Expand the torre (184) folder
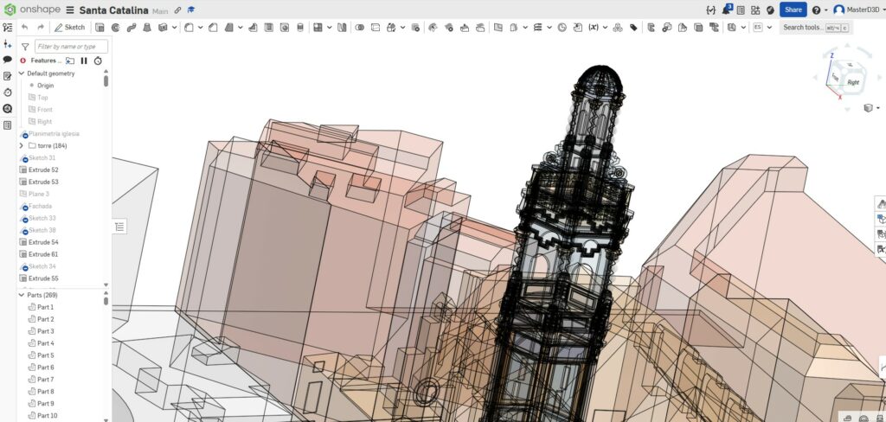Viewport: 886px width, 422px height. tap(22, 146)
